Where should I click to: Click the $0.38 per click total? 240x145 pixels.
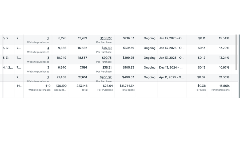point(201,86)
